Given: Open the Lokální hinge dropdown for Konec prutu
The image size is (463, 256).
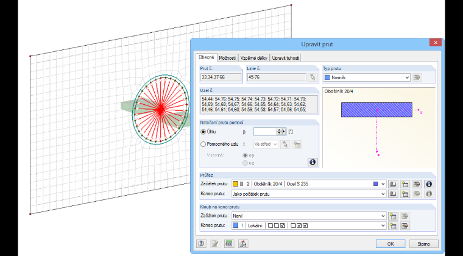Looking at the screenshot, I should click(x=383, y=226).
